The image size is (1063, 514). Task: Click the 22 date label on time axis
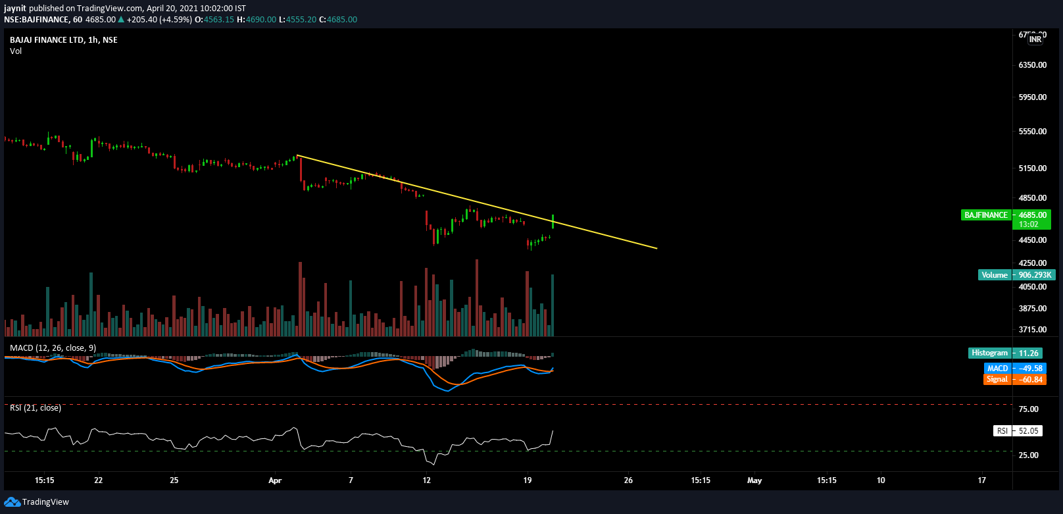coord(99,480)
